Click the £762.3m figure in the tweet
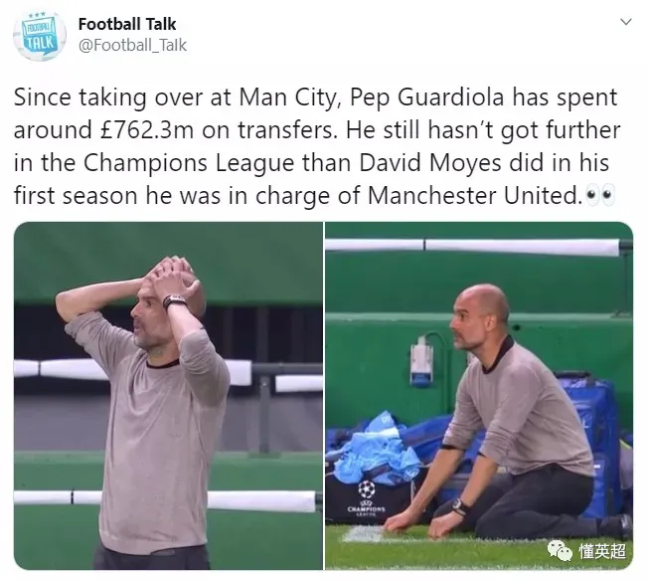 click(147, 130)
